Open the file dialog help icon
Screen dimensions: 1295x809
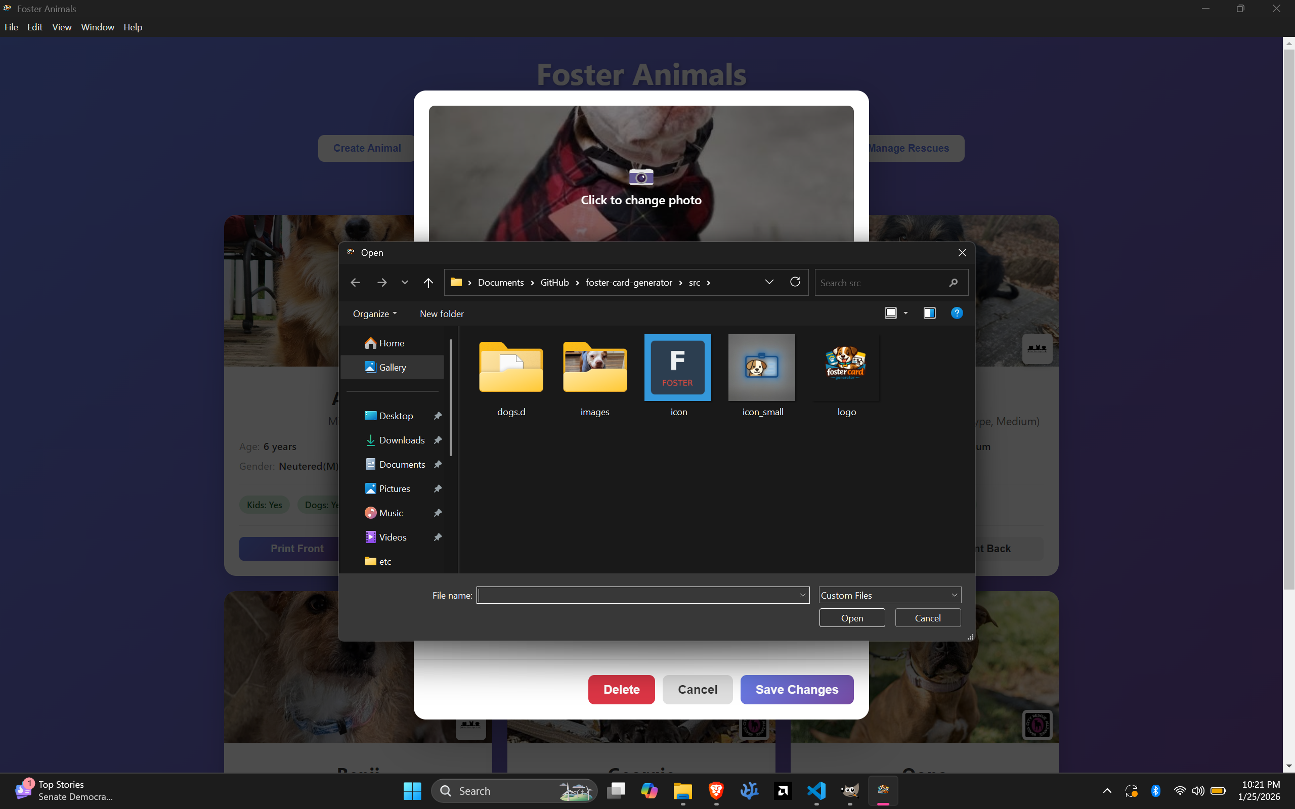pos(956,313)
